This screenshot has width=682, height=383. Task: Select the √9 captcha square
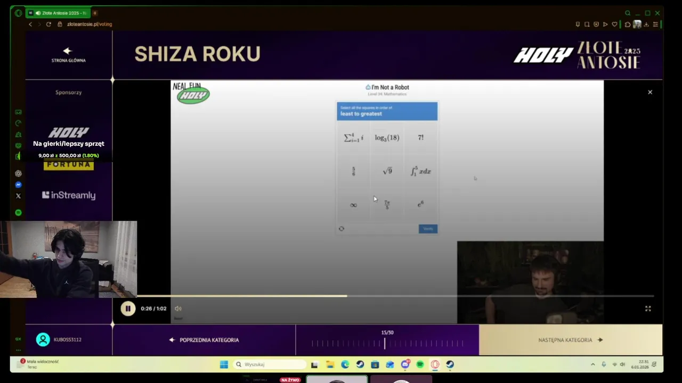click(x=387, y=171)
